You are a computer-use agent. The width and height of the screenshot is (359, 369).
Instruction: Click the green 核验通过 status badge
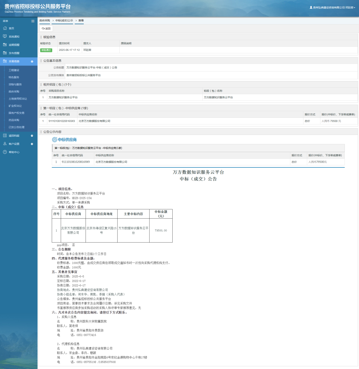click(46, 50)
